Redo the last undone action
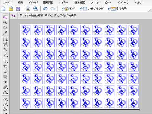The height and width of the screenshot is (114, 152). click(53, 9)
